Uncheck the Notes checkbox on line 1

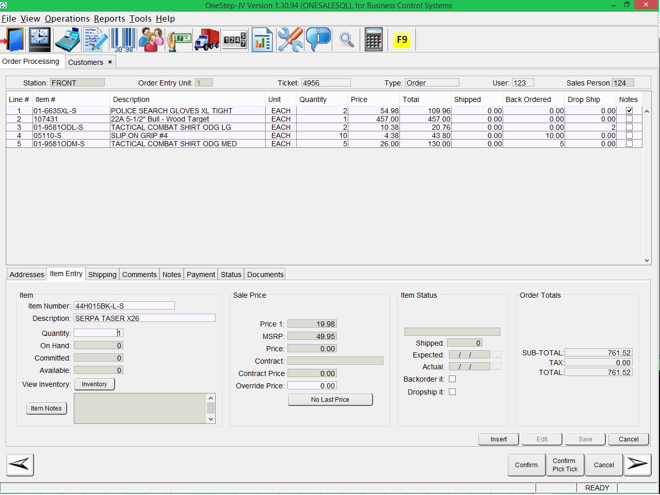point(629,111)
